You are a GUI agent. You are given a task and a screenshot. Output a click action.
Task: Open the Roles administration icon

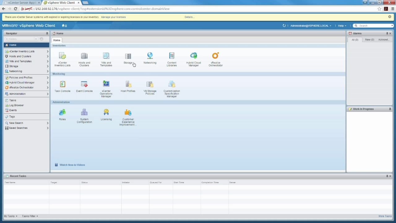(x=62, y=112)
